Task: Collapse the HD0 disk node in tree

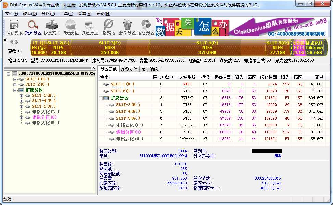Action: [x=8, y=74]
